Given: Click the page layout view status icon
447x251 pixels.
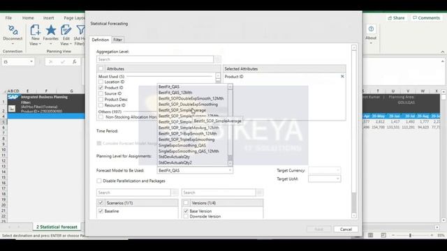Looking at the screenshot, I should (x=370, y=235).
